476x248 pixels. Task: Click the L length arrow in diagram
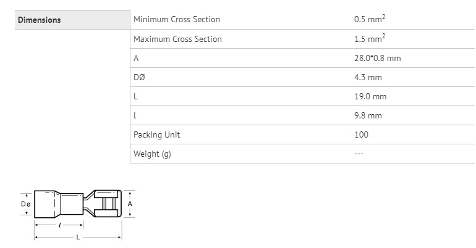78,237
